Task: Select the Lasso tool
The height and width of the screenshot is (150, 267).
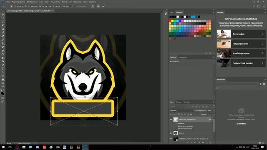Action: (x=3, y=22)
